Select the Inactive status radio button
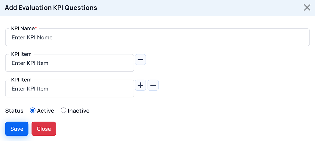Image resolution: width=315 pixels, height=141 pixels. (x=63, y=110)
